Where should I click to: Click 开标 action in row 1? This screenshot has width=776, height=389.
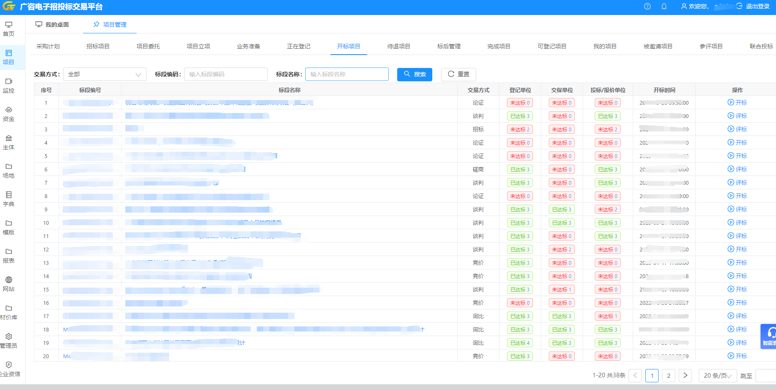[x=737, y=103]
